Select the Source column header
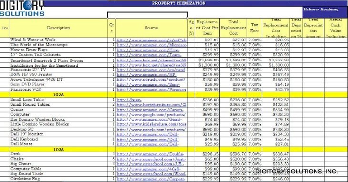Image resolution: width=348 pixels, height=182 pixels. tap(152, 28)
